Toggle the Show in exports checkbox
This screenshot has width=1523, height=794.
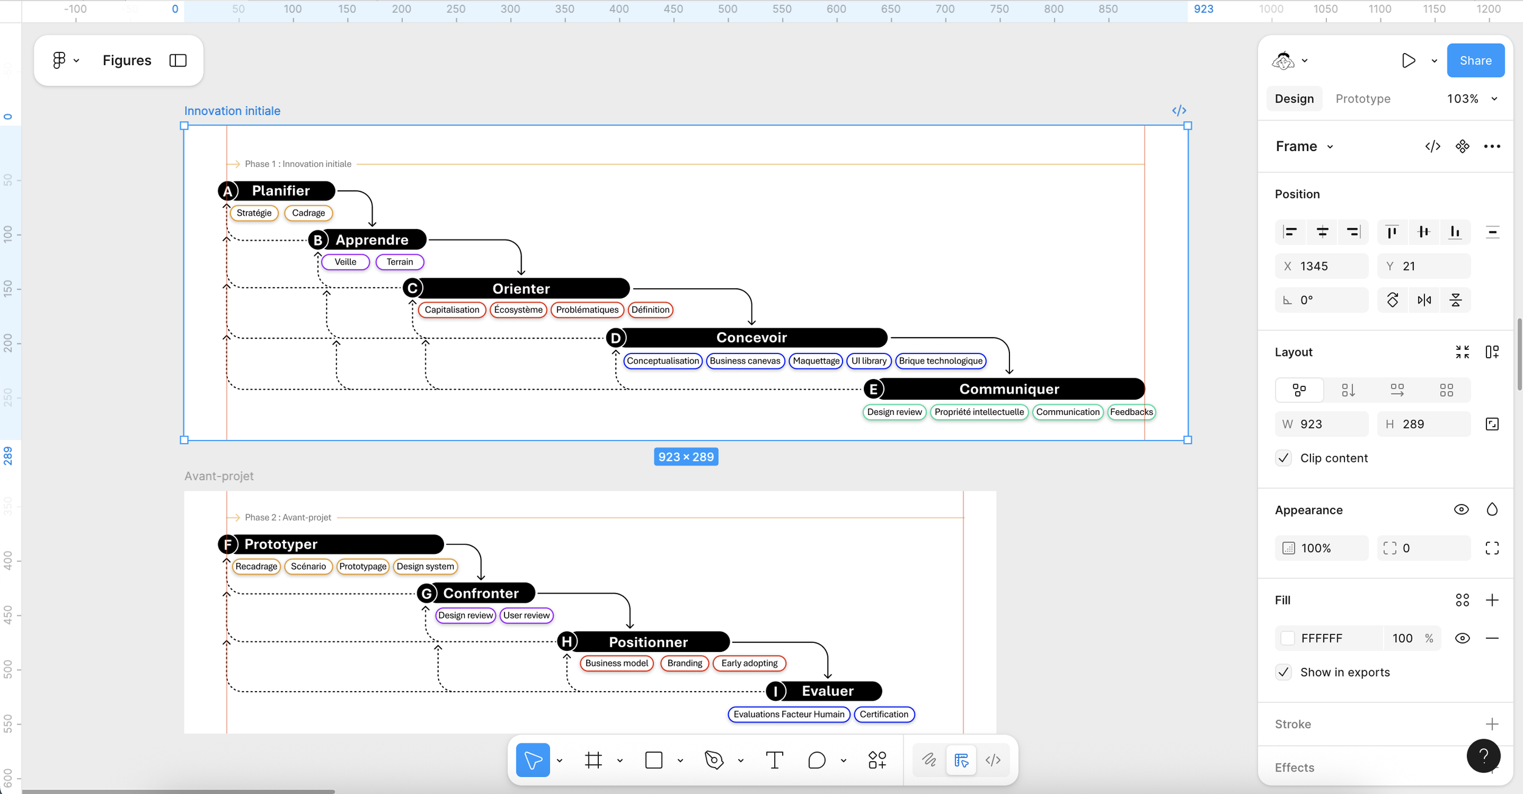[1284, 672]
